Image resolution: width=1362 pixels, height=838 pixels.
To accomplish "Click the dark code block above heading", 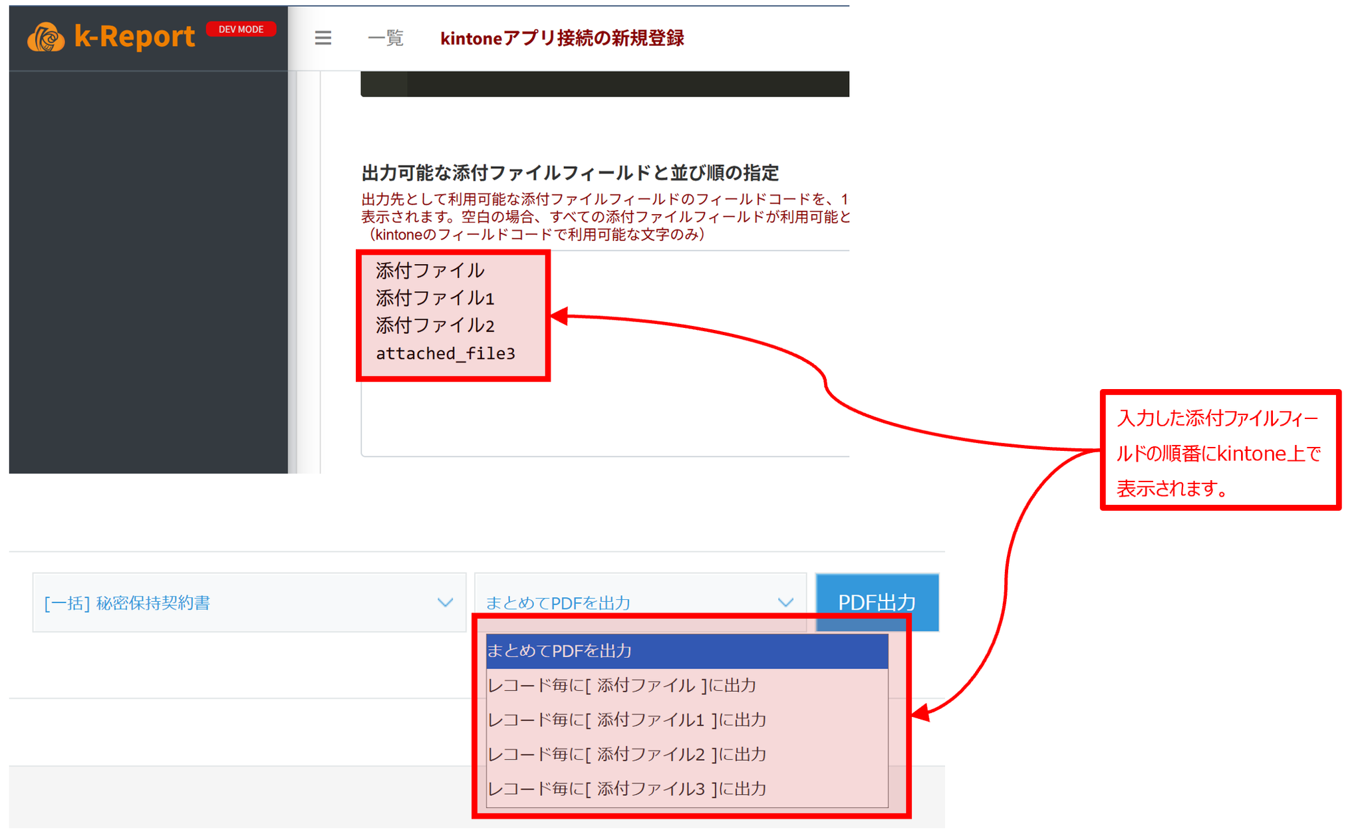I will coord(604,84).
